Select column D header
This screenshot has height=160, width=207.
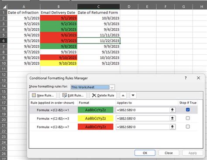click(x=129, y=7)
